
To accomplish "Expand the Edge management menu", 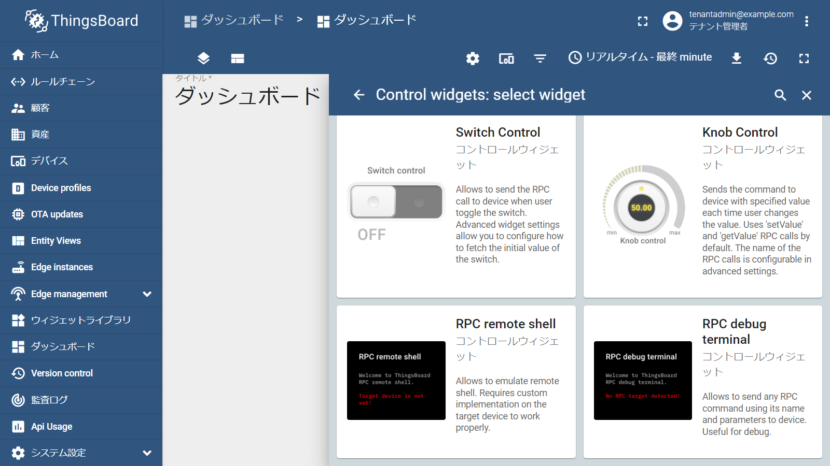I will 147,294.
